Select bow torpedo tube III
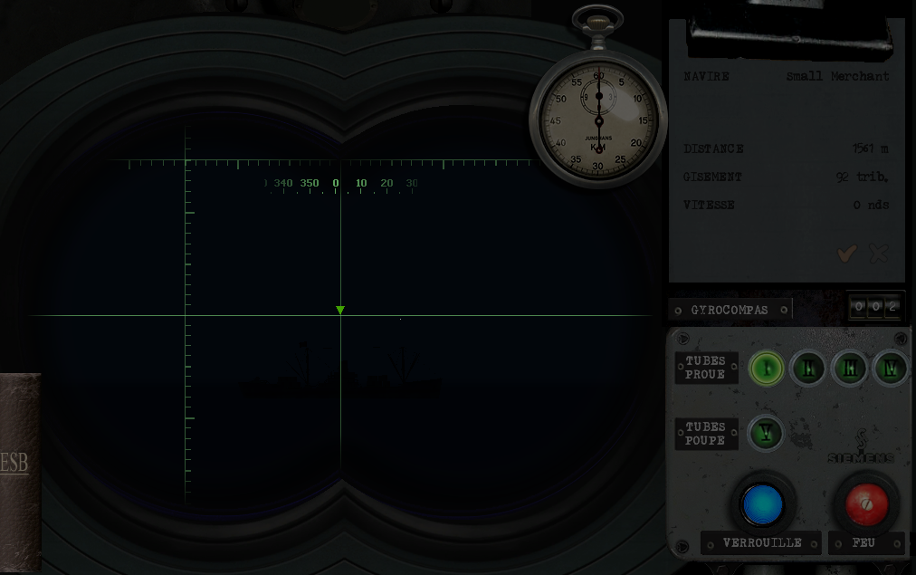The image size is (916, 575). [850, 369]
